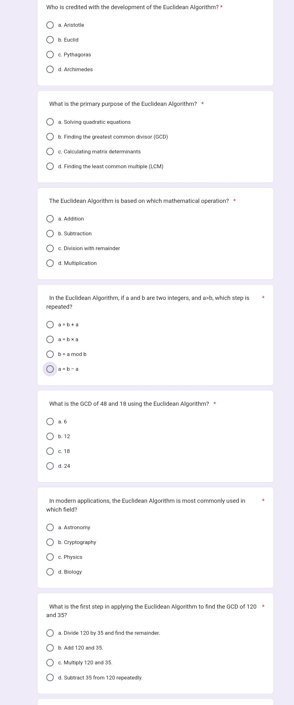Image resolution: width=294 pixels, height=705 pixels.
Task: Select 6 as the GCD of 48 and 18
Action: [x=50, y=421]
